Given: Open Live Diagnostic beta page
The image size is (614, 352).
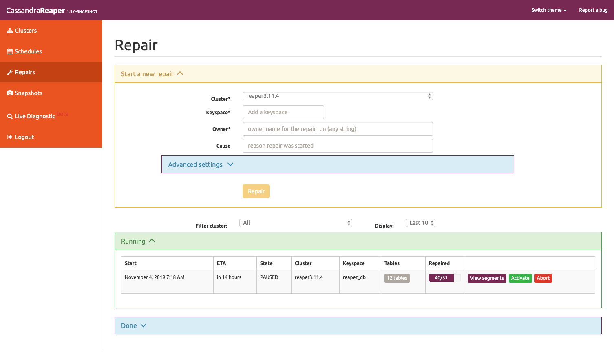Looking at the screenshot, I should tap(51, 116).
